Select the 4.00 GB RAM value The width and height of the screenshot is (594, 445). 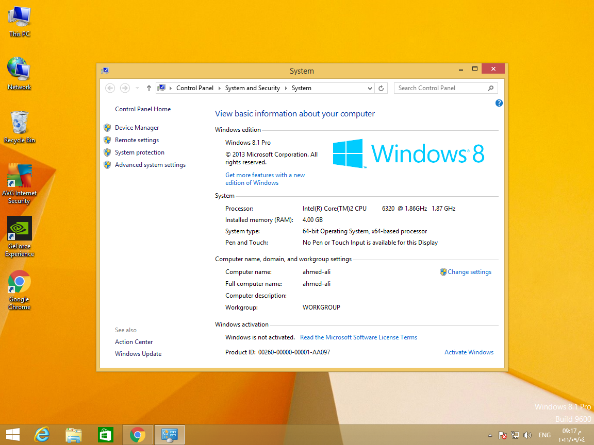(x=312, y=220)
